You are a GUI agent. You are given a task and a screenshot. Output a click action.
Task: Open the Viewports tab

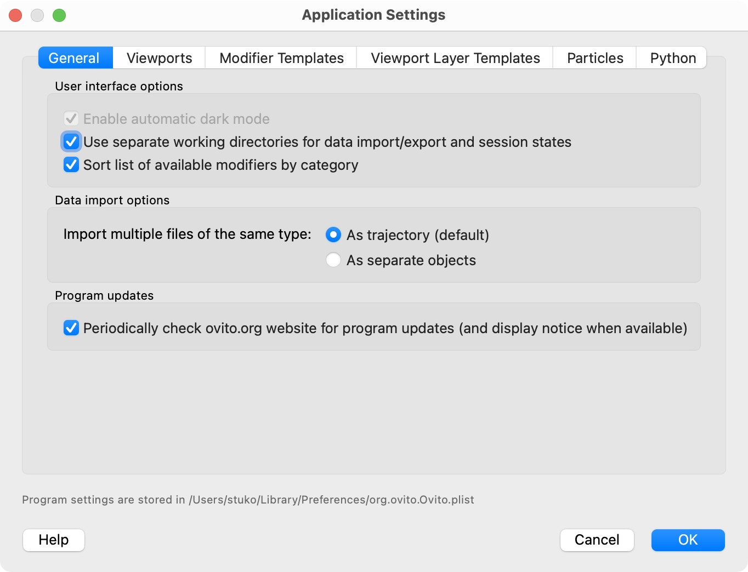[159, 58]
